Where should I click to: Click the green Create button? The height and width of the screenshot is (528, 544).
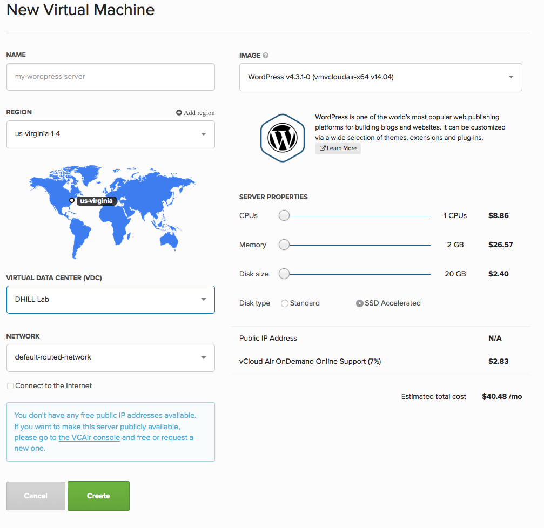(x=98, y=496)
